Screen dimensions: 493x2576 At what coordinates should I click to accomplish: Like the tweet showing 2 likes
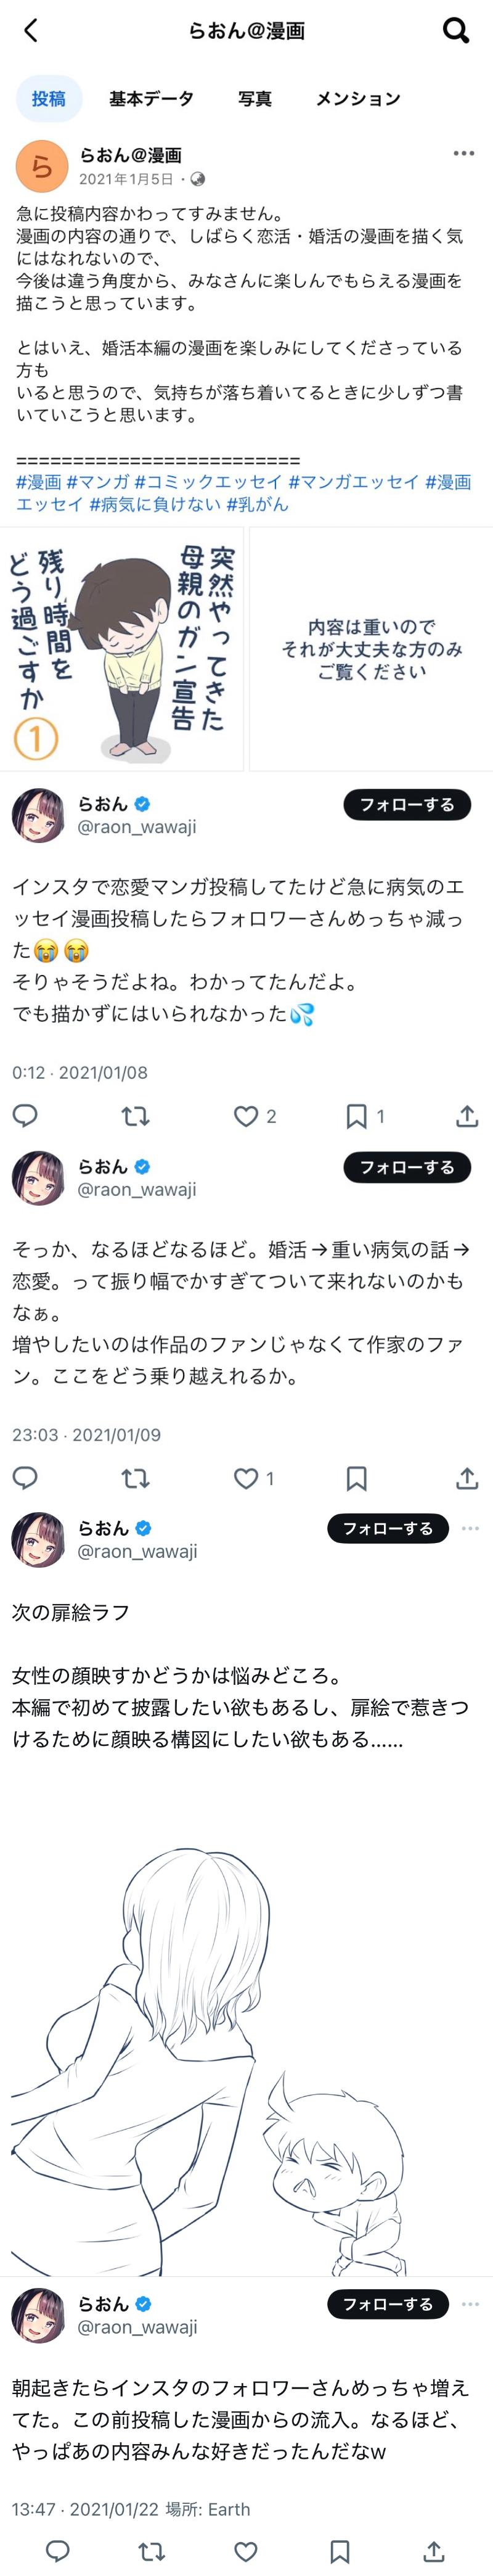[246, 1115]
